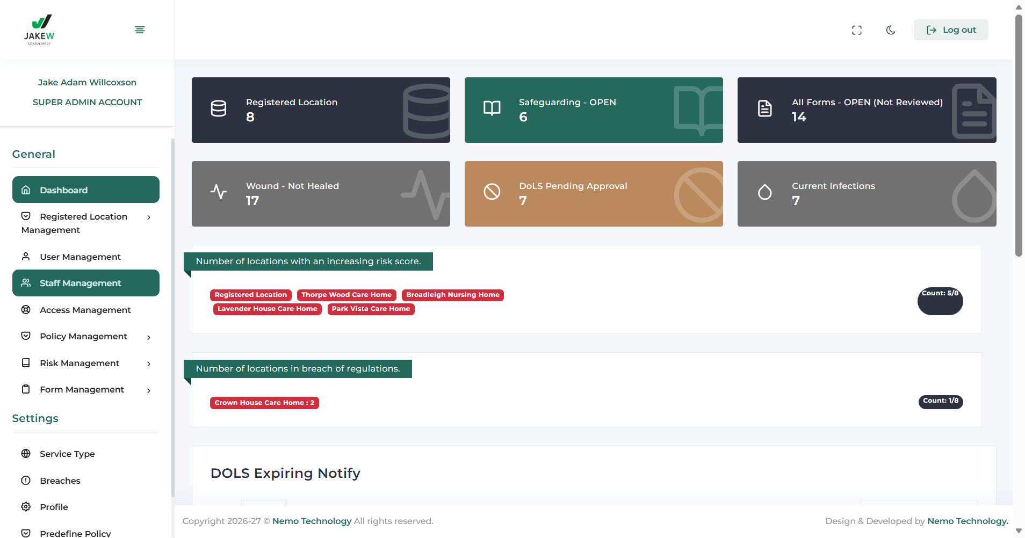Image resolution: width=1025 pixels, height=538 pixels.
Task: Click the Wound Not Healed pulse icon
Action: (219, 192)
